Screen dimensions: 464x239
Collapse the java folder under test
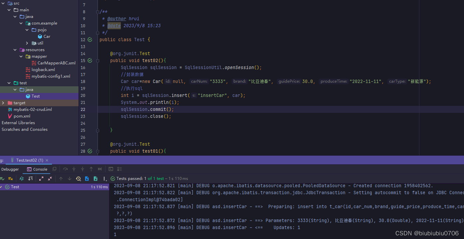(x=15, y=90)
